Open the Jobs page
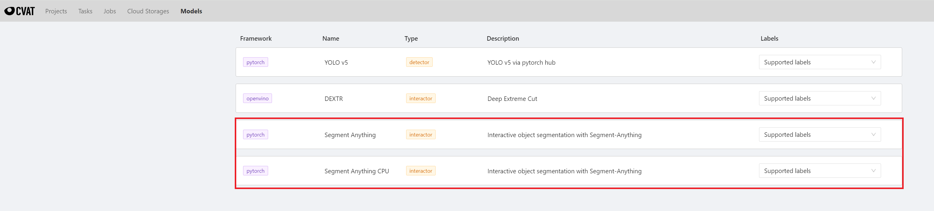934x211 pixels. 109,11
